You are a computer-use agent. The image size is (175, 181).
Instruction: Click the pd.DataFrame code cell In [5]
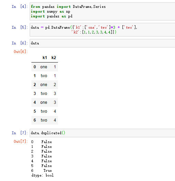(x=102, y=30)
